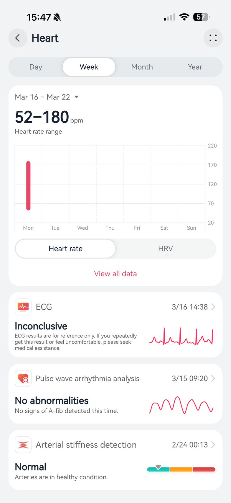Screen dimensions: 231x503
Task: Open the four-dot more options menu
Action: tap(213, 38)
